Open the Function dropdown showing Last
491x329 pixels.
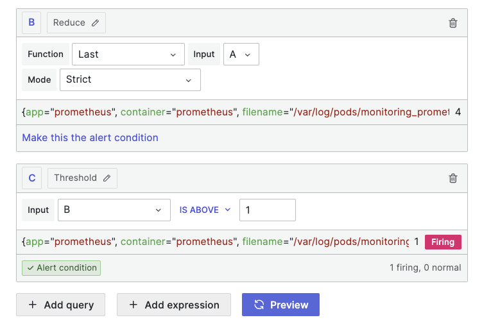128,55
